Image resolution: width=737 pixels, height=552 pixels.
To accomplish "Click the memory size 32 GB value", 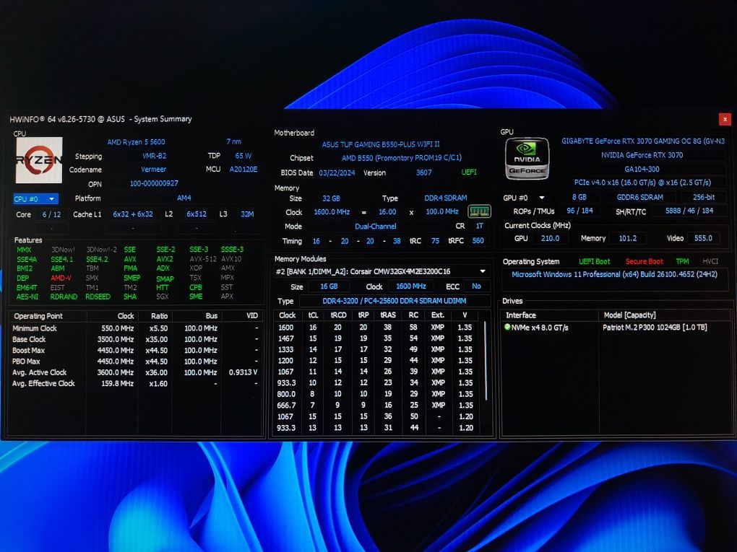I will click(x=332, y=198).
